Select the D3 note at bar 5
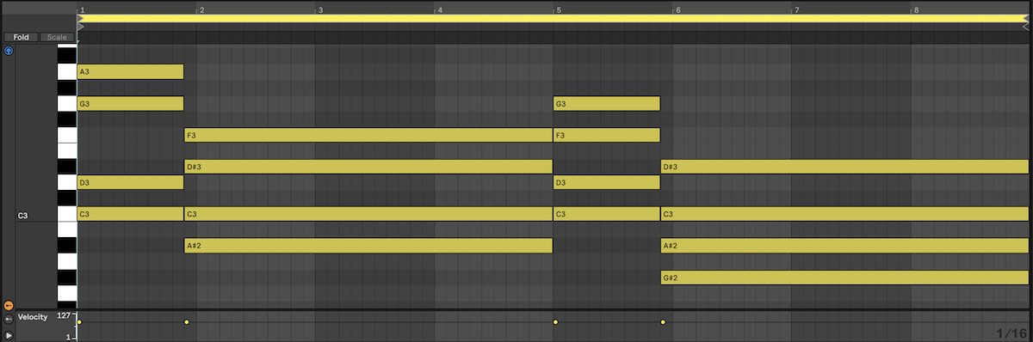 [607, 182]
